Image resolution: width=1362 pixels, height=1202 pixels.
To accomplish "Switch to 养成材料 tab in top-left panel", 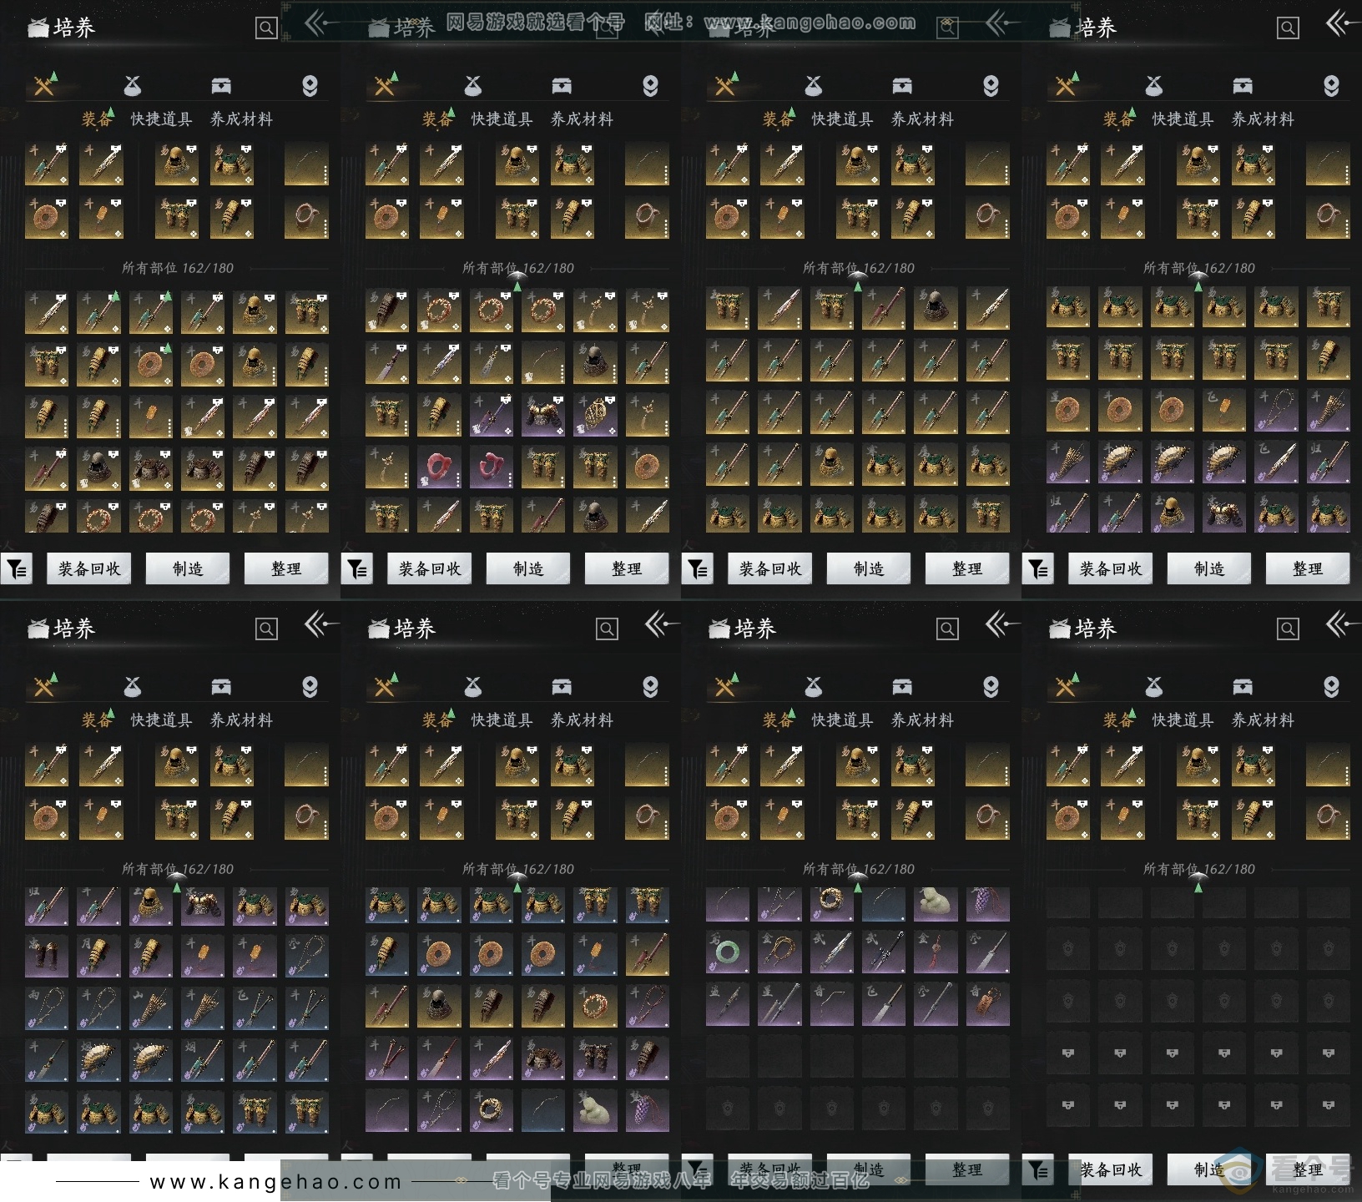I will 241,119.
